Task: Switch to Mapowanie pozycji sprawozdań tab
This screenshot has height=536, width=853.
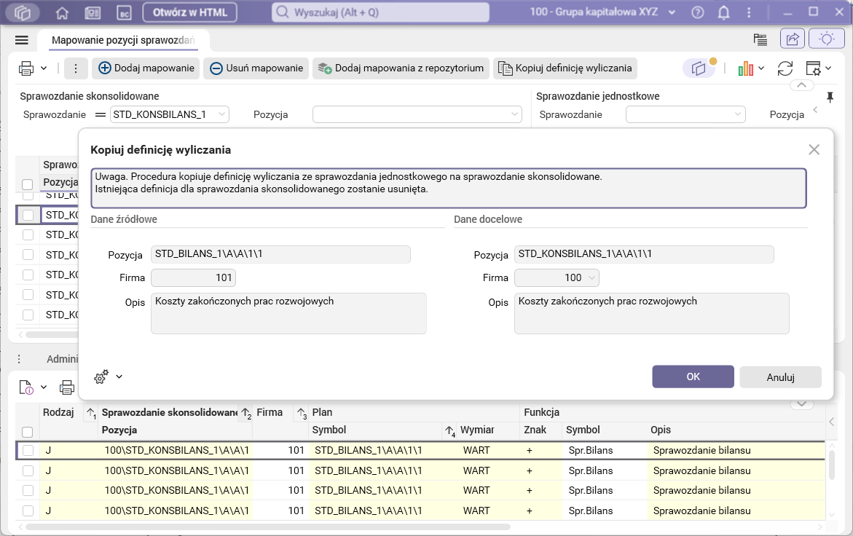Action: pyautogui.click(x=123, y=41)
